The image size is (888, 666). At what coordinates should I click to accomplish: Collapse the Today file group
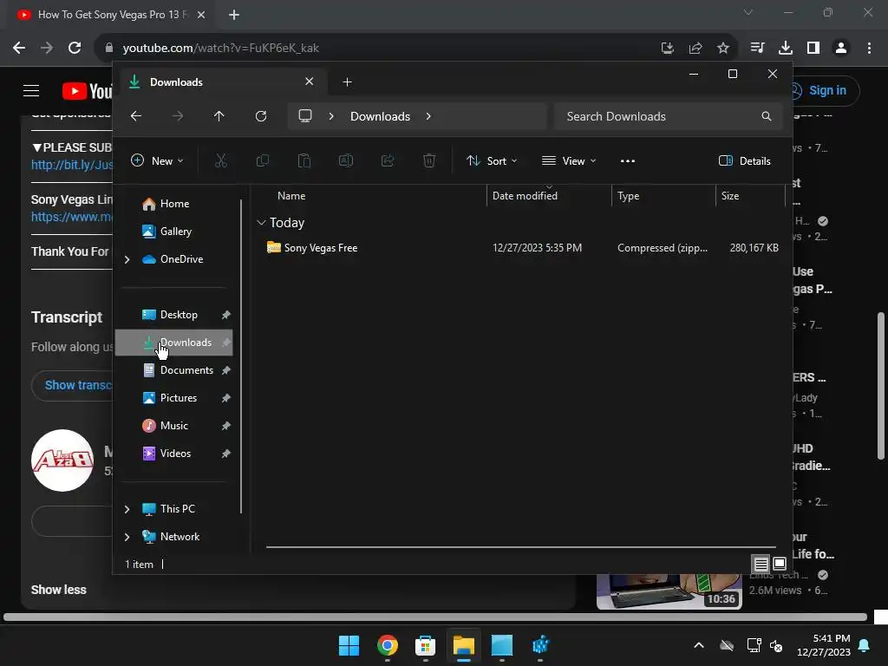point(261,223)
